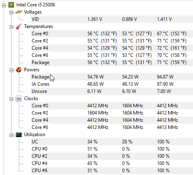Select the Core #6 clock row

tap(112, 127)
